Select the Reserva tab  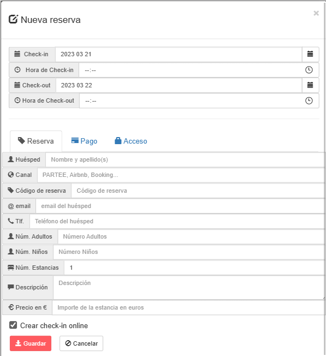point(36,141)
